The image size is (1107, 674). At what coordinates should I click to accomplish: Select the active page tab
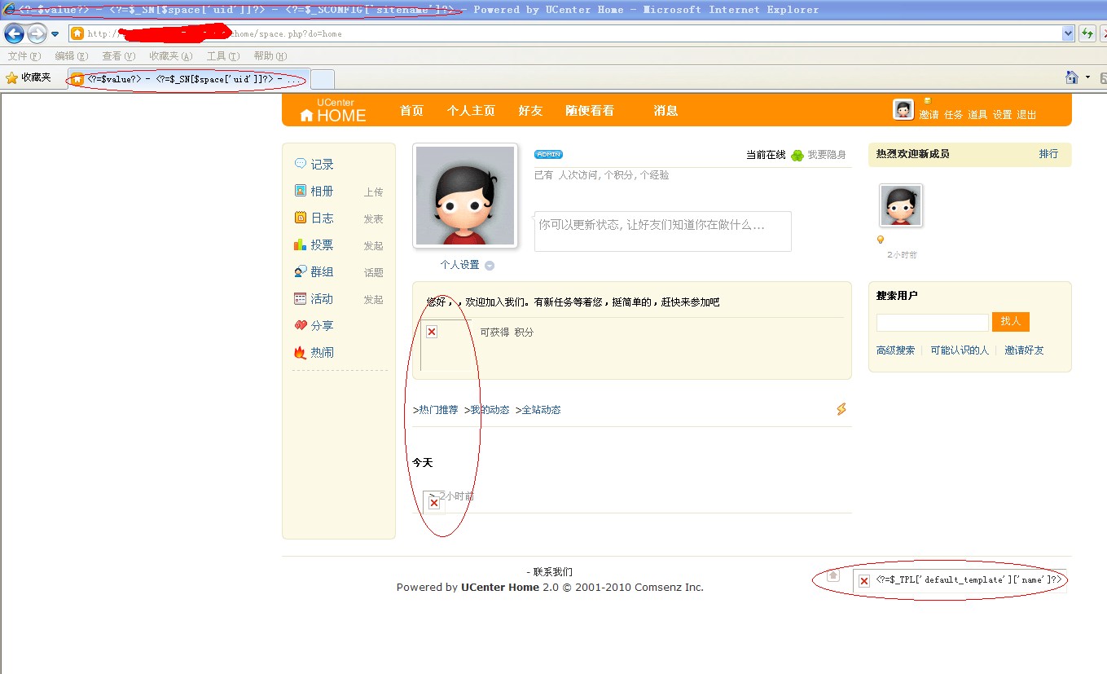coord(187,79)
